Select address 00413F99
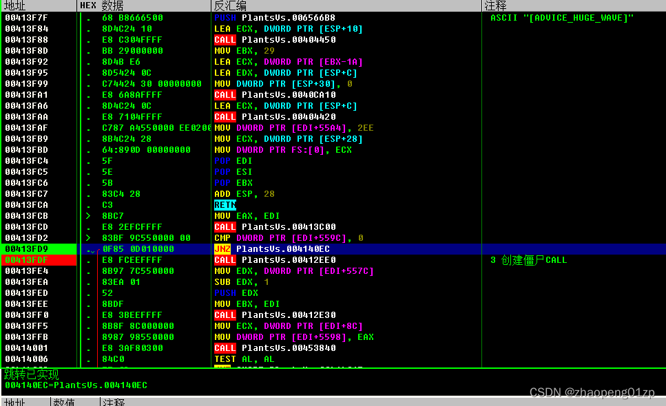666x406 pixels. pos(26,84)
